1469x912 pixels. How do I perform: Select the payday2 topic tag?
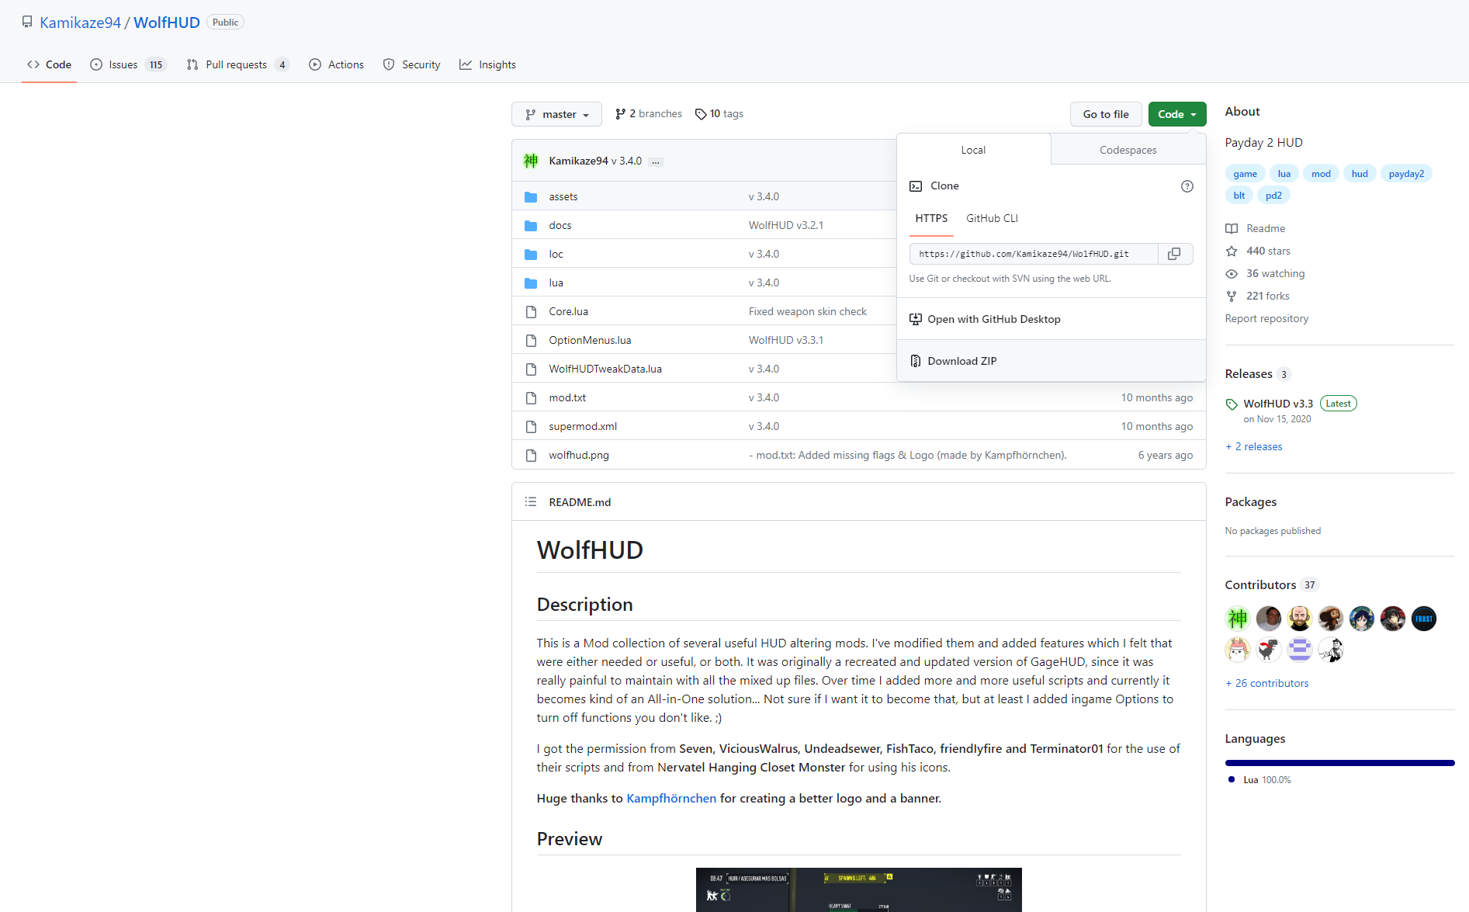click(x=1406, y=174)
